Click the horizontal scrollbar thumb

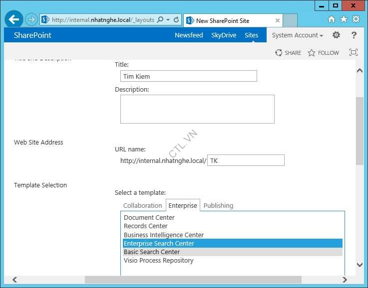193,280
